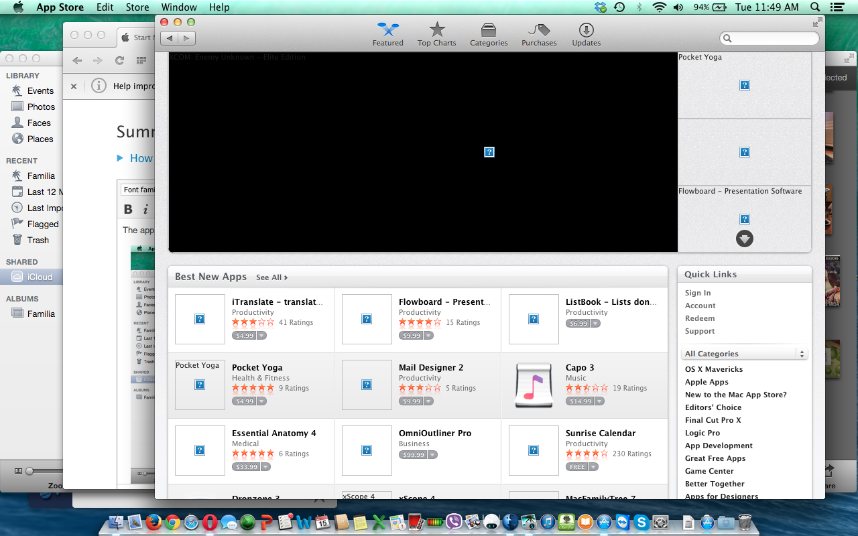Image resolution: width=858 pixels, height=536 pixels.
Task: Open the Mail Designer 2 title
Action: click(x=431, y=367)
